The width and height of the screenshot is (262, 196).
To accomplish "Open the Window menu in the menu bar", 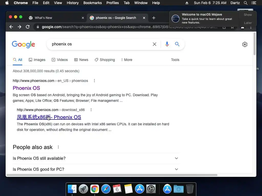I will coord(141,3).
